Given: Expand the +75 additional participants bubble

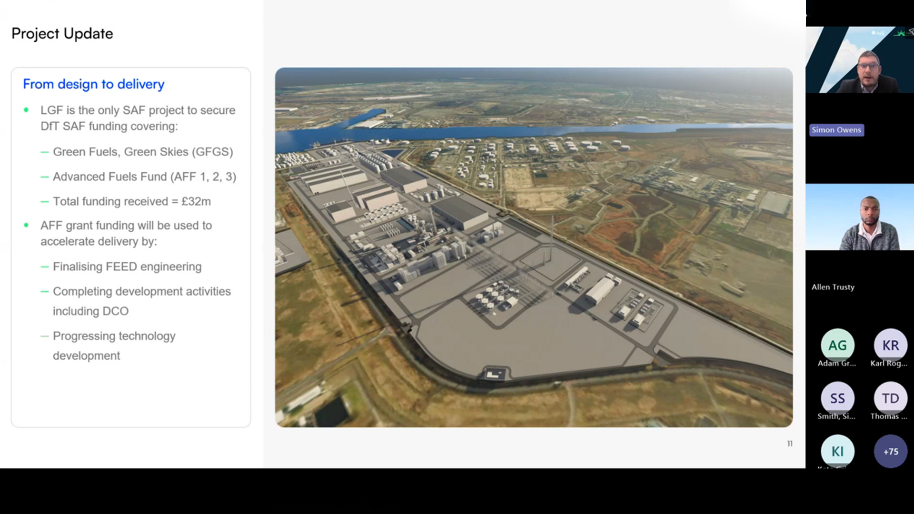Looking at the screenshot, I should [x=890, y=451].
